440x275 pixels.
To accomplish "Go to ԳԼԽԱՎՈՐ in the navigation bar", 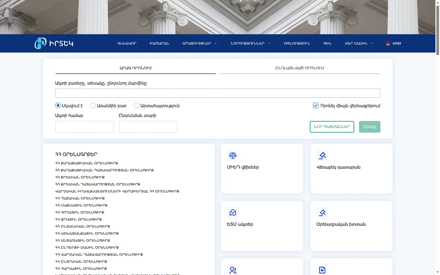I will coord(127,43).
